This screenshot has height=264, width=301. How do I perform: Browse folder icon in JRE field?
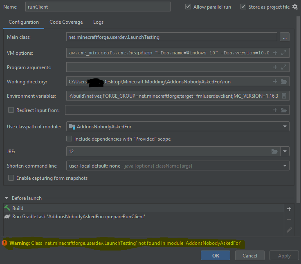coord(275,151)
